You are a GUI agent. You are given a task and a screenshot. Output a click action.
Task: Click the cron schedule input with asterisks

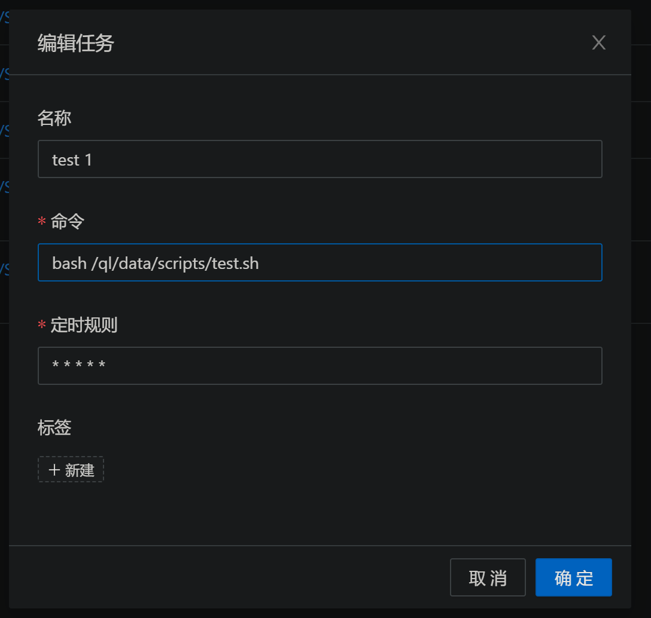[x=320, y=365]
